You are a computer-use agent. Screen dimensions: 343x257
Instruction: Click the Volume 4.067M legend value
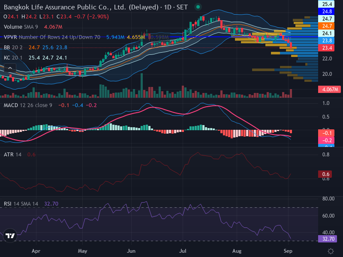pyautogui.click(x=53, y=27)
